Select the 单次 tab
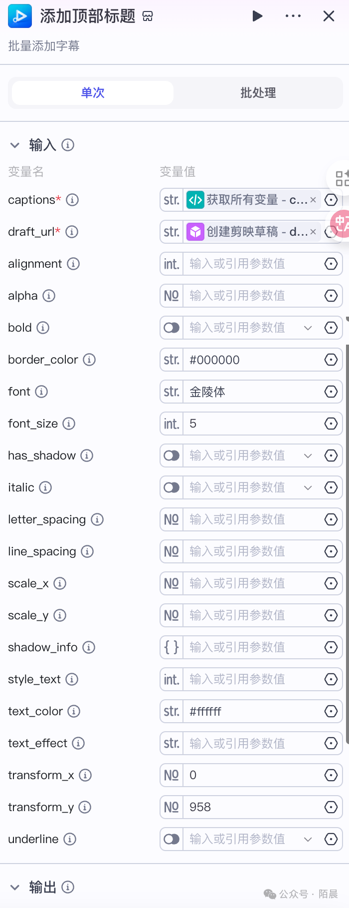Viewport: 349px width, 908px height. coord(93,93)
